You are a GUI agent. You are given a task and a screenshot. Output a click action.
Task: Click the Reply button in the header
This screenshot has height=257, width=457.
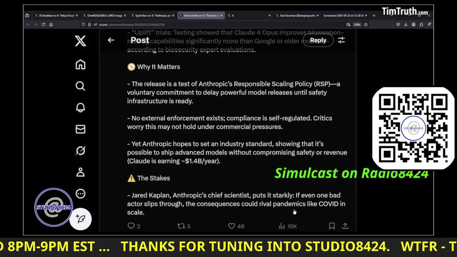coord(318,40)
